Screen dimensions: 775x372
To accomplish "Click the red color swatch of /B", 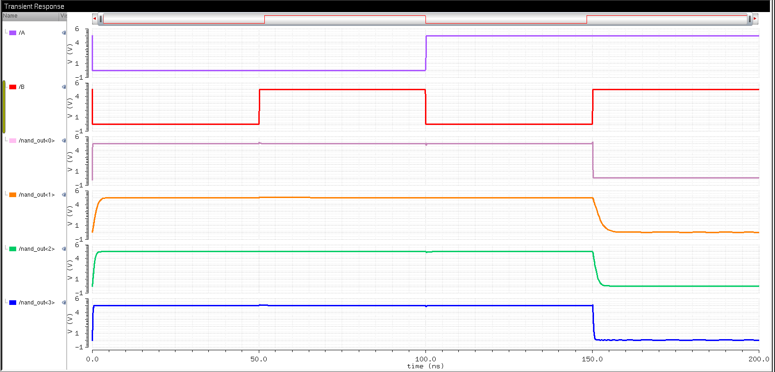I will 13,87.
